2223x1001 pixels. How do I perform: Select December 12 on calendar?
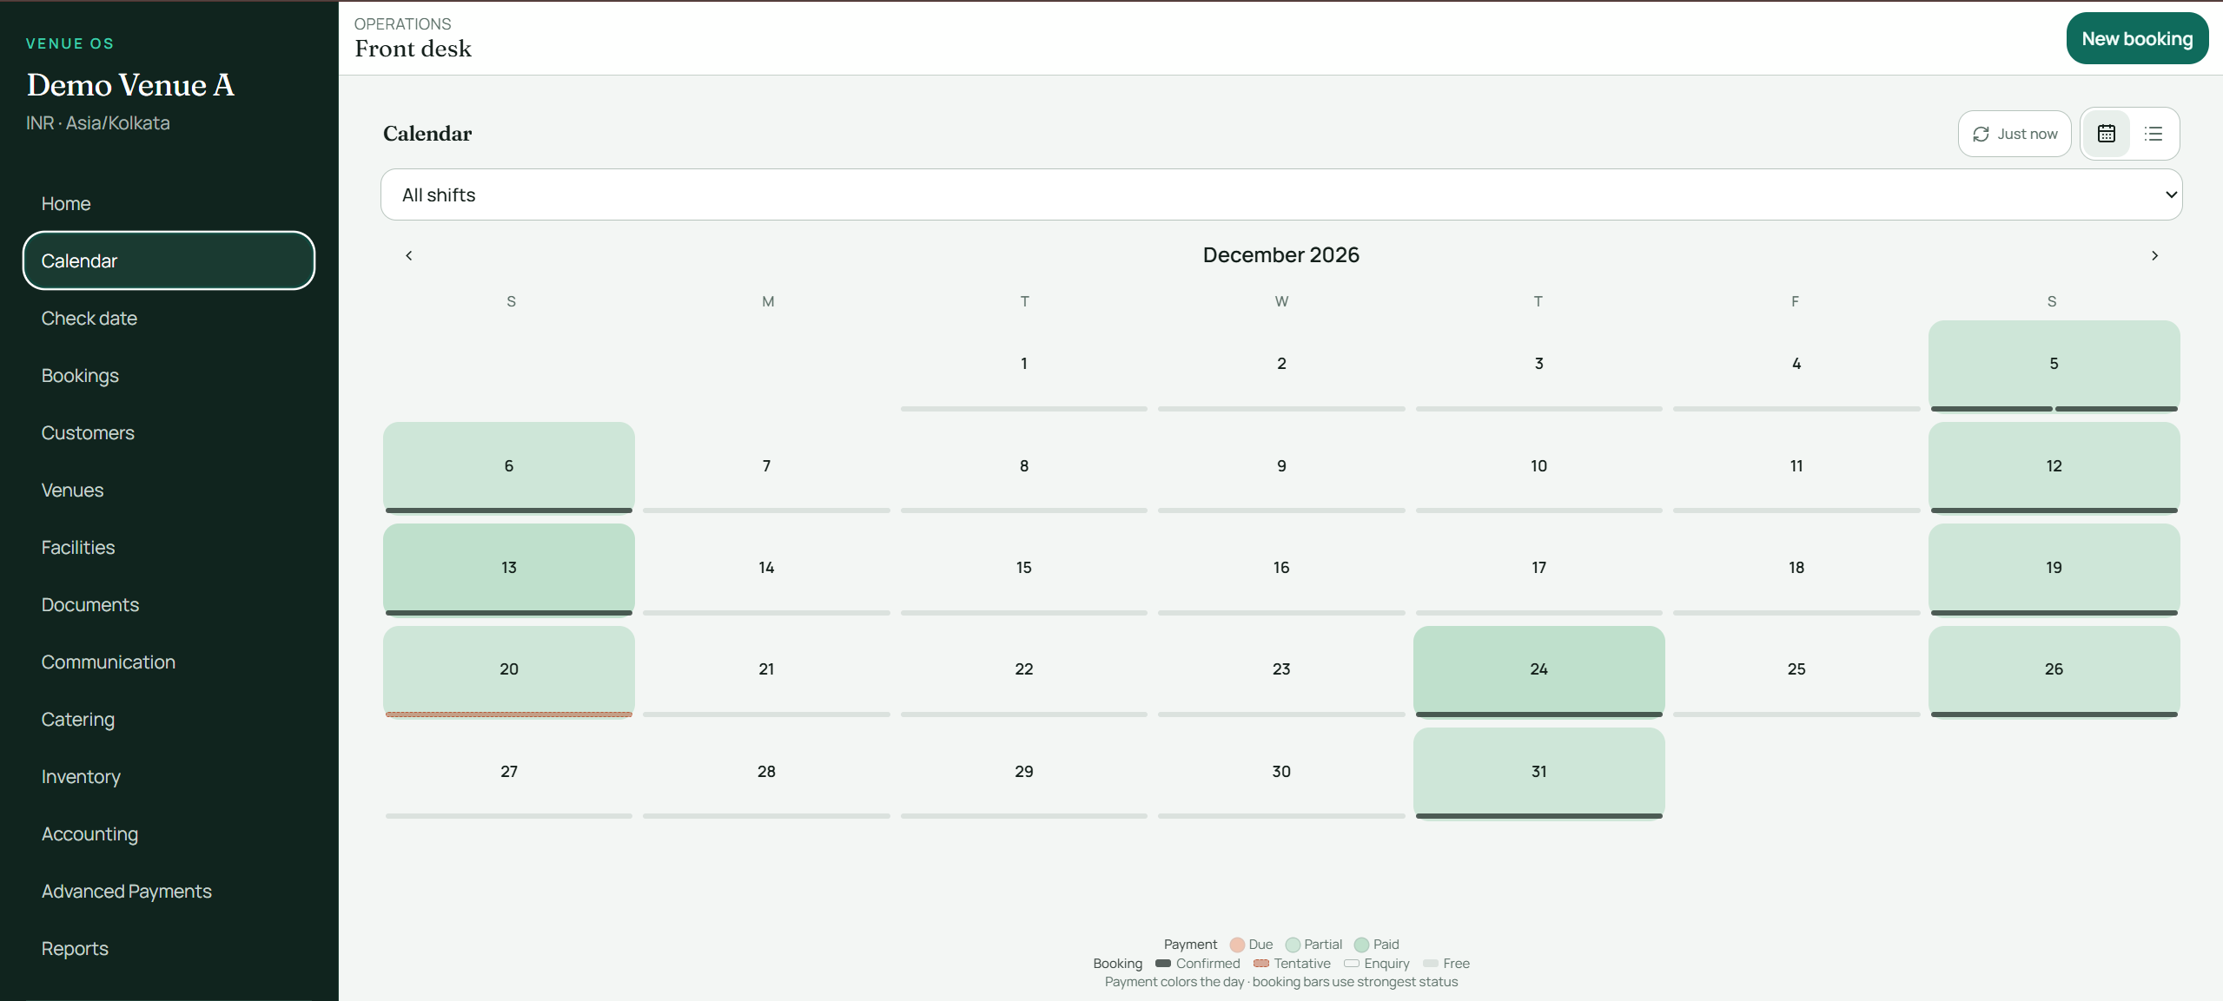(x=2054, y=468)
